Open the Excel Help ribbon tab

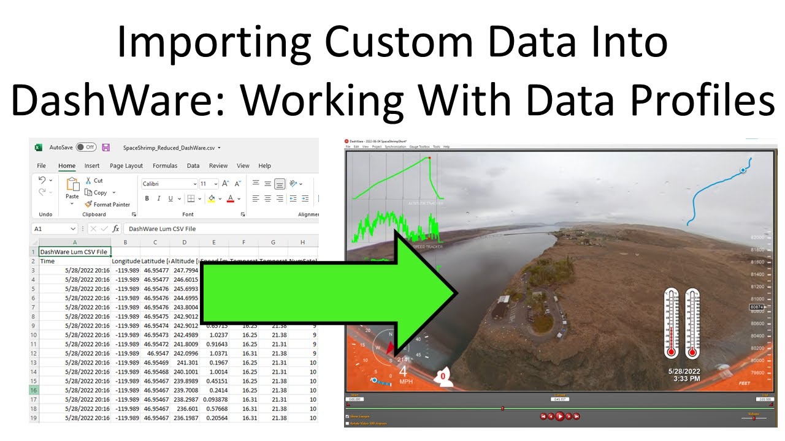click(x=264, y=166)
